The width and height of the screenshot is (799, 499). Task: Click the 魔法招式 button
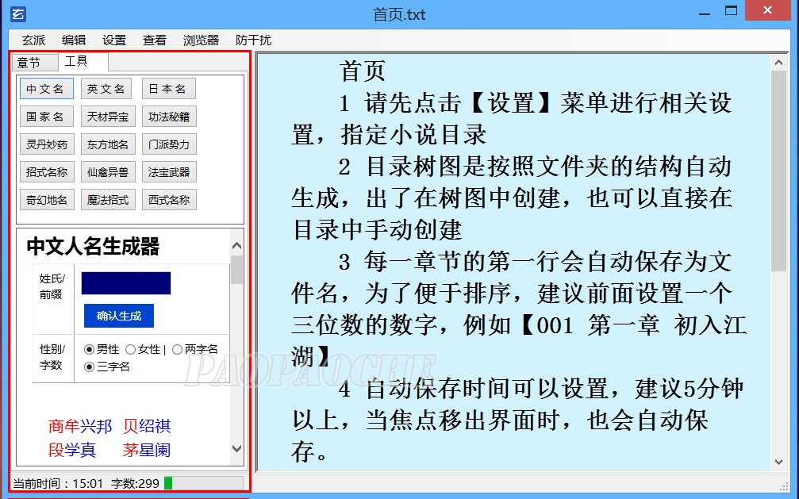pyautogui.click(x=108, y=200)
